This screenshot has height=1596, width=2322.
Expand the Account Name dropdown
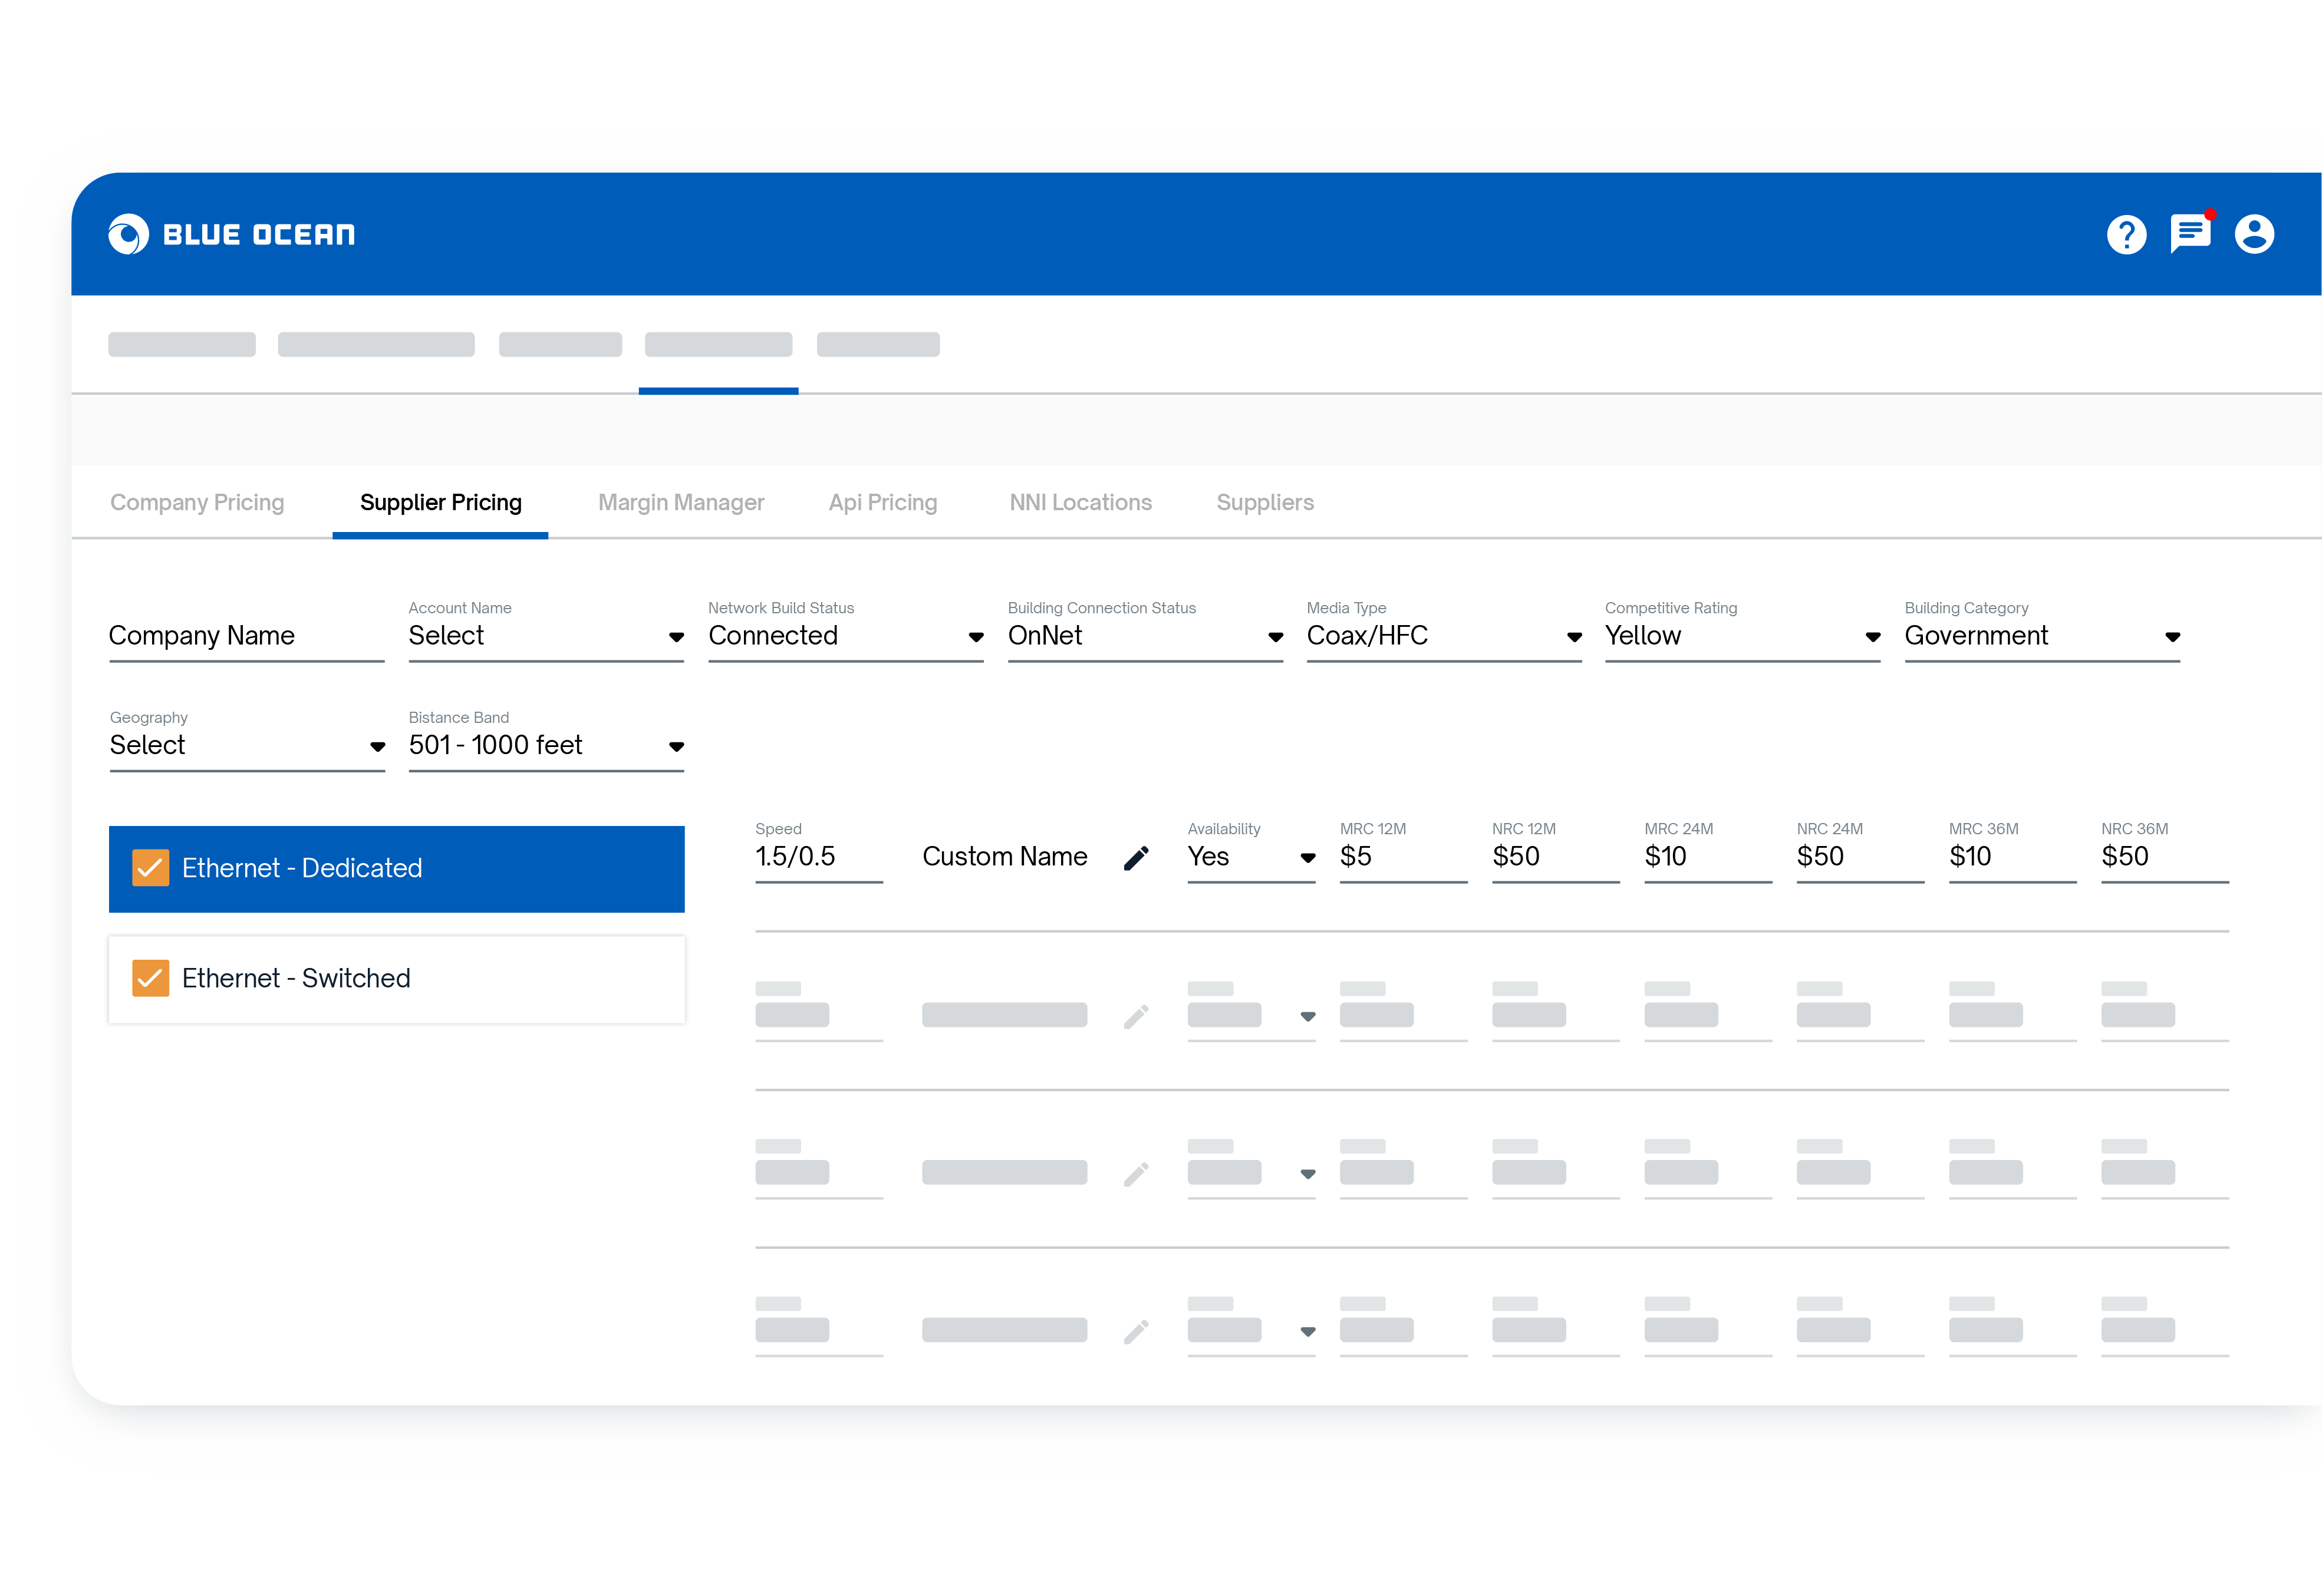[x=545, y=636]
